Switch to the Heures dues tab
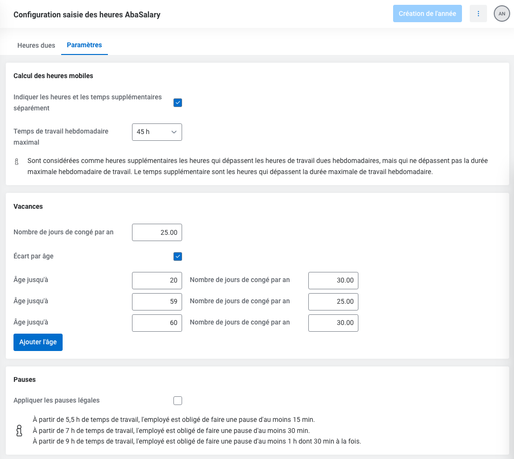Screen dimensions: 514x459 pyautogui.click(x=36, y=45)
